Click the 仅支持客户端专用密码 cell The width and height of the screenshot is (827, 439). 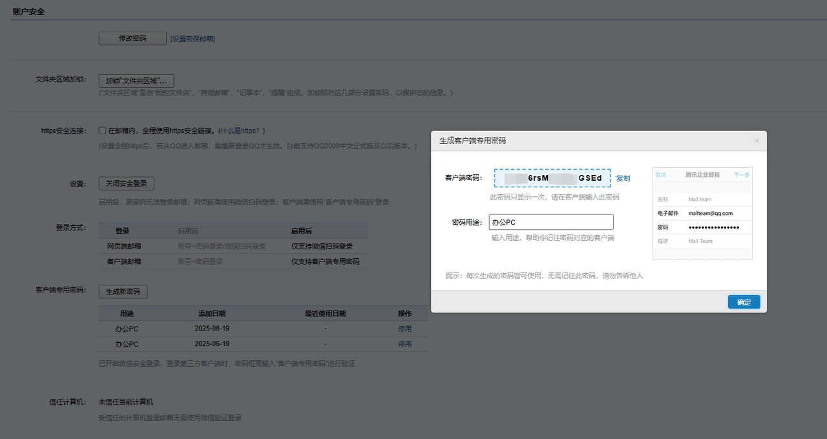pos(325,261)
